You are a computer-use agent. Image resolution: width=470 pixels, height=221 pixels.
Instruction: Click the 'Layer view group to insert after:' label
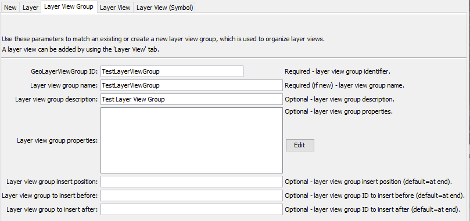[52, 209]
